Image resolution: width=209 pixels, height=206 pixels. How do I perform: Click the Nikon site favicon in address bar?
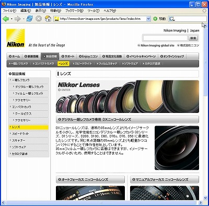[56, 19]
